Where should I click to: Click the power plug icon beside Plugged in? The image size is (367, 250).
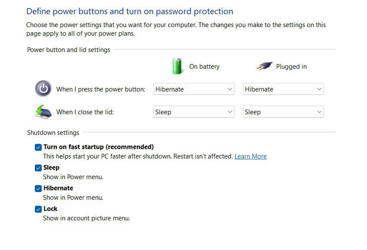264,66
